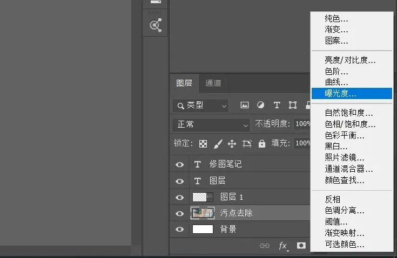Expand the 类型 layer filter dropdown
The width and height of the screenshot is (397, 258).
(200, 106)
